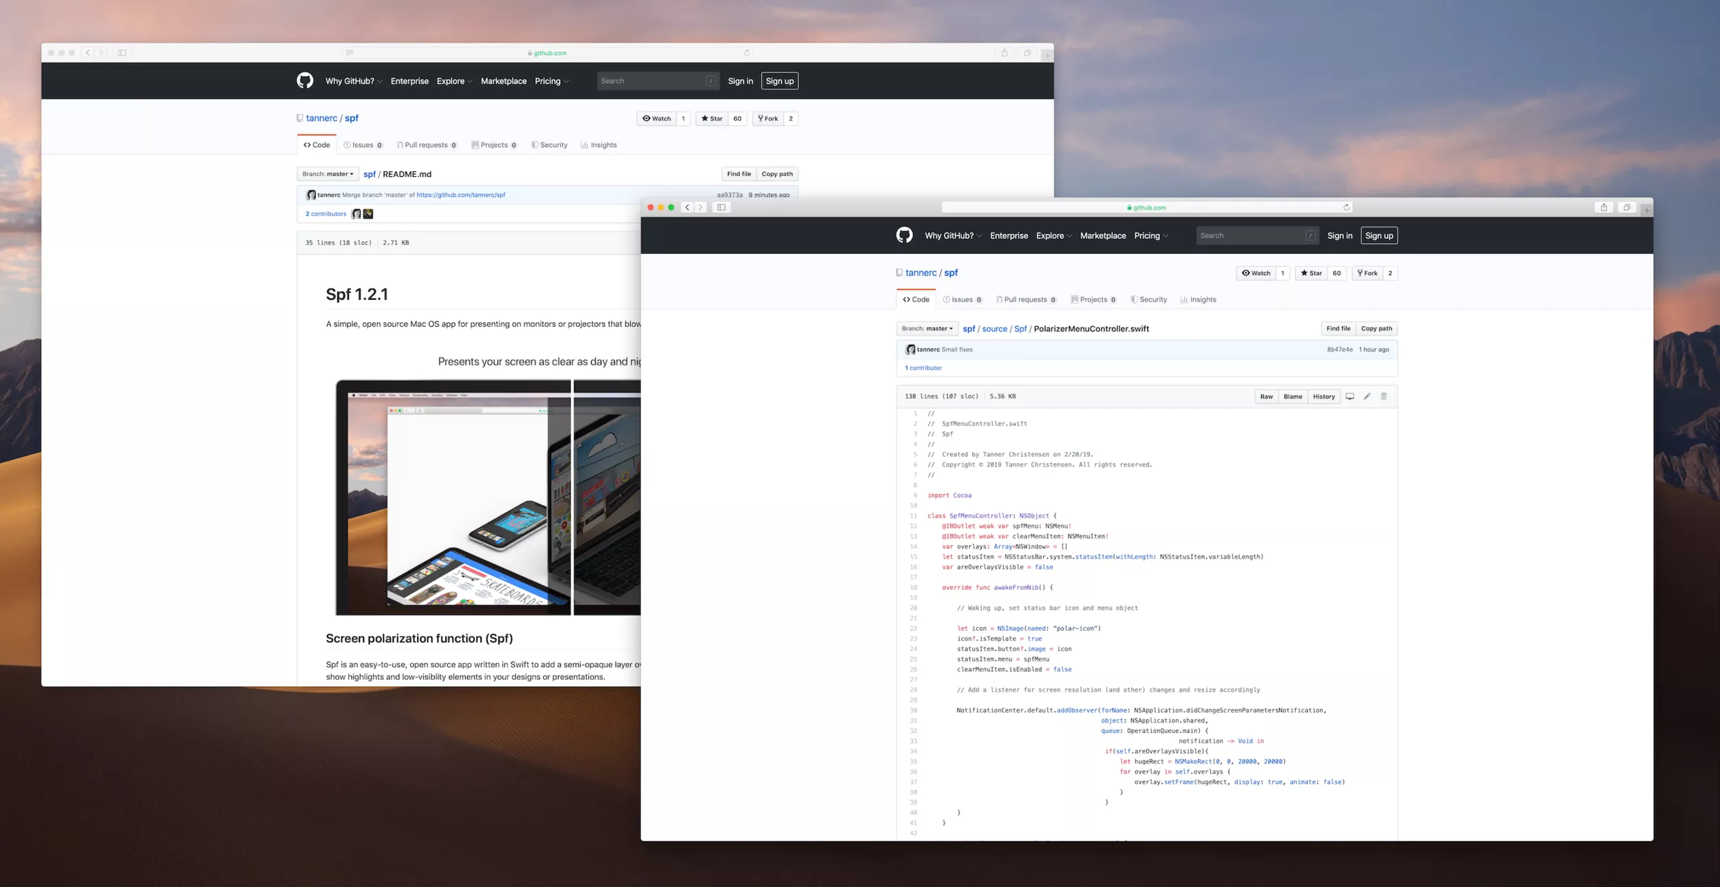Click the new tab plus in front Safari
The image size is (1720, 887).
[1646, 210]
